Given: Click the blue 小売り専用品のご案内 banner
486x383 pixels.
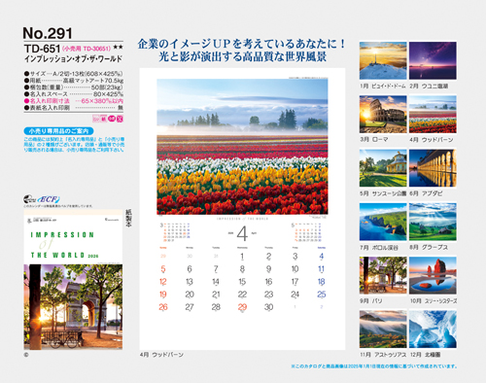Looking at the screenshot, I should point(58,131).
